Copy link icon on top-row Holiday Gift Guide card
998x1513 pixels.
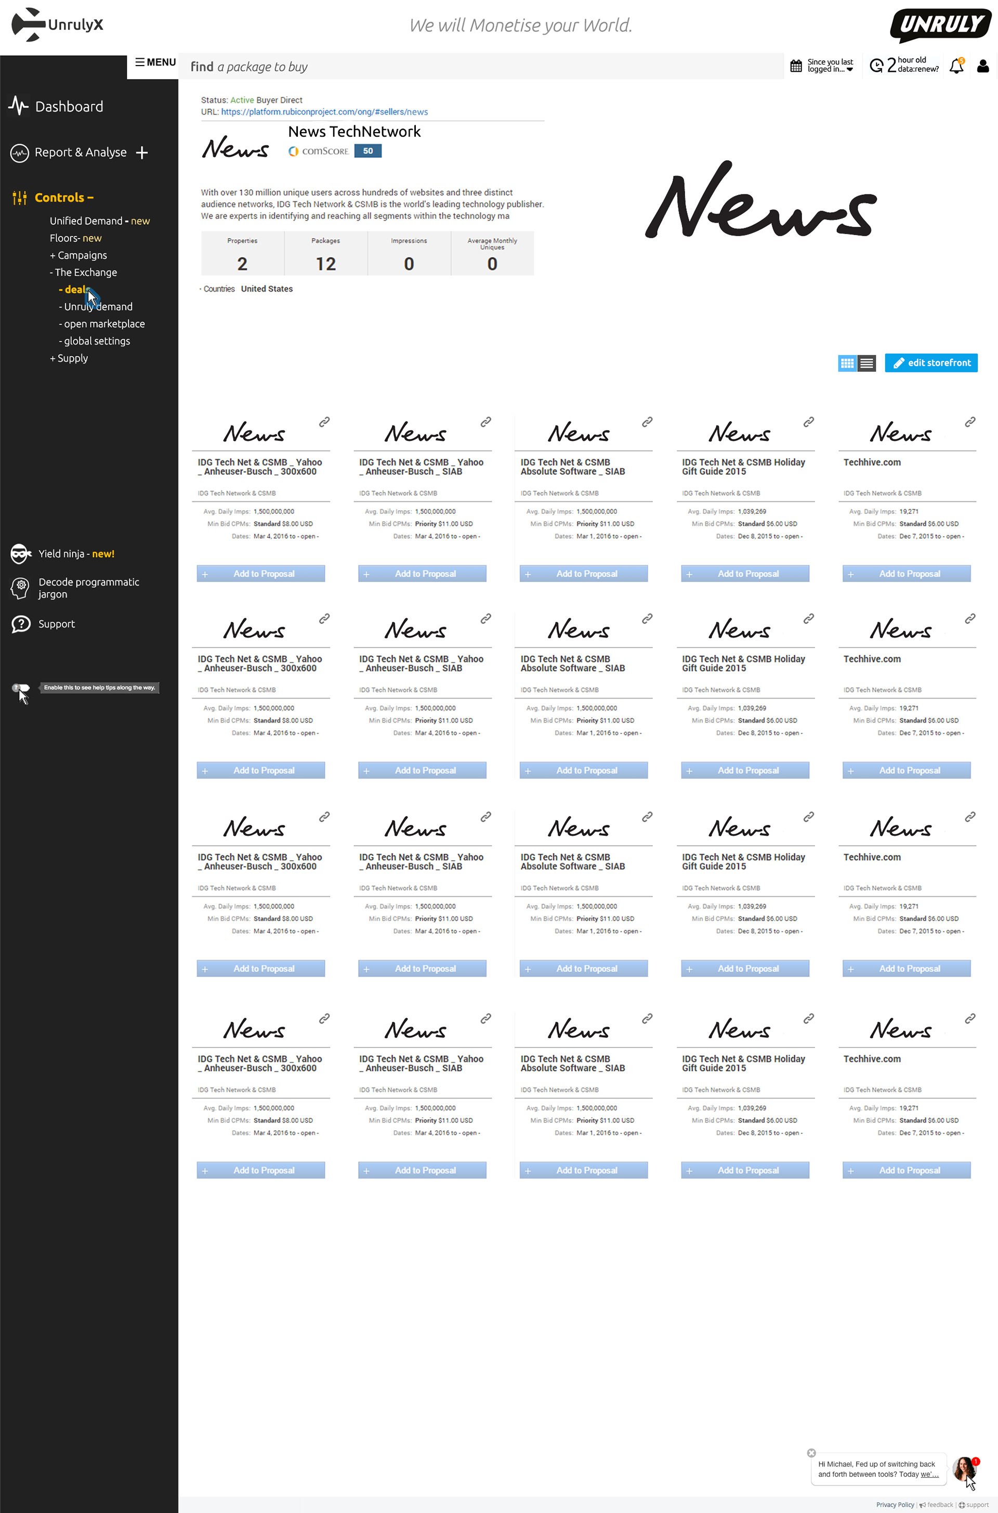[x=809, y=422]
